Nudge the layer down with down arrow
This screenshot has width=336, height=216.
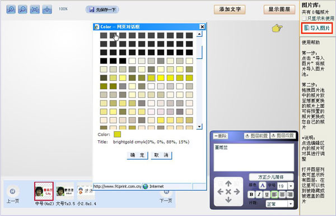pos(228,200)
